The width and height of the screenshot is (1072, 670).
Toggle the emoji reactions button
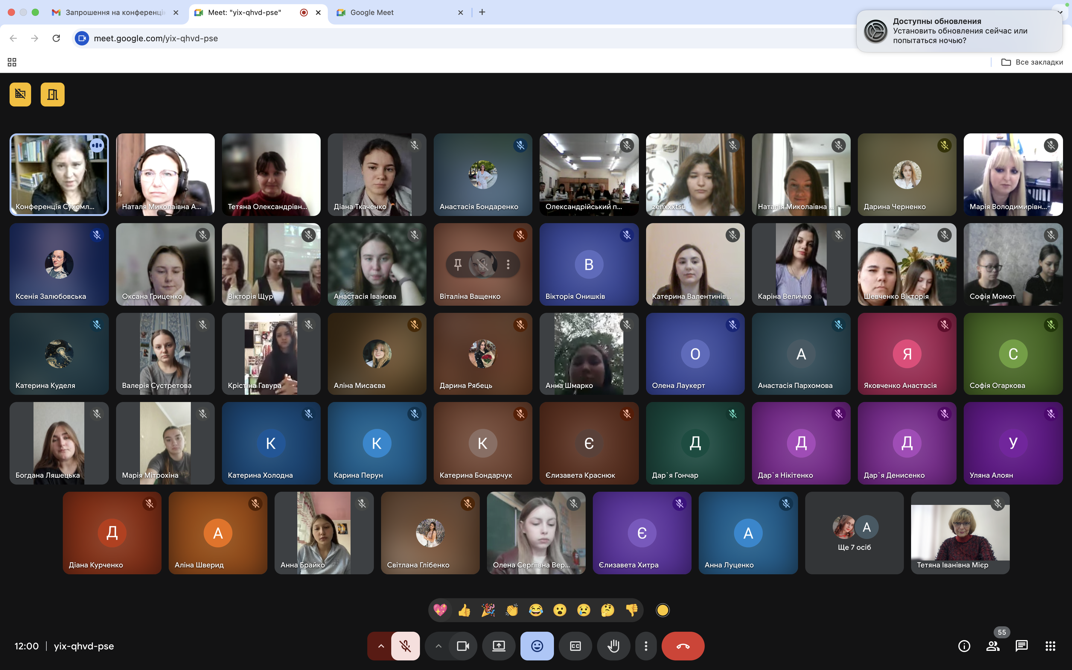tap(537, 646)
